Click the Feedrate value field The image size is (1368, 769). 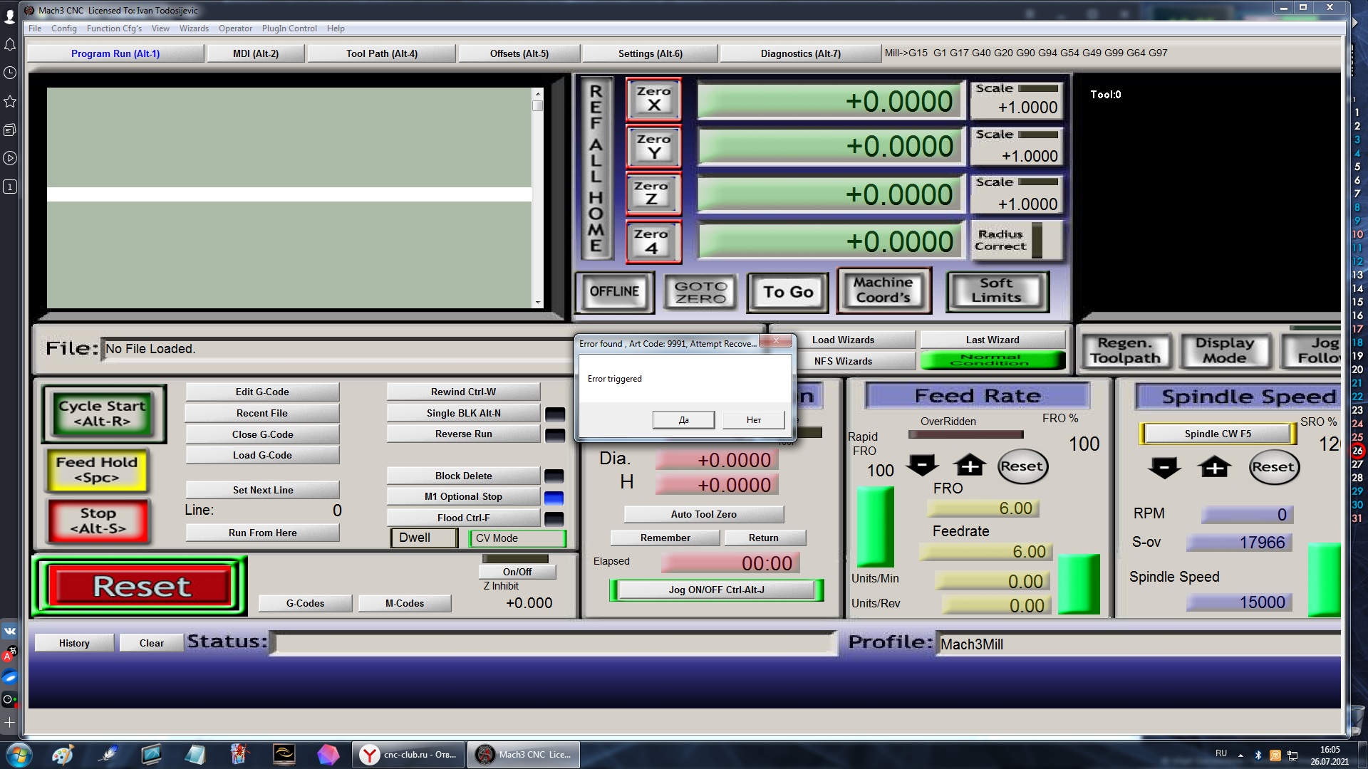click(x=987, y=552)
